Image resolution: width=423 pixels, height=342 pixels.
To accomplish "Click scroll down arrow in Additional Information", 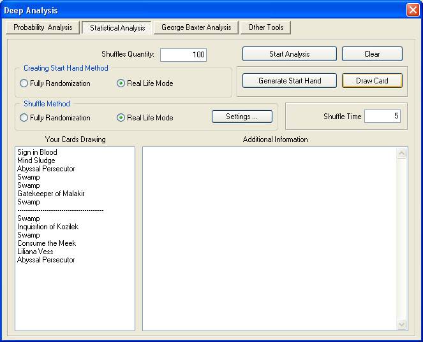I will (402, 324).
